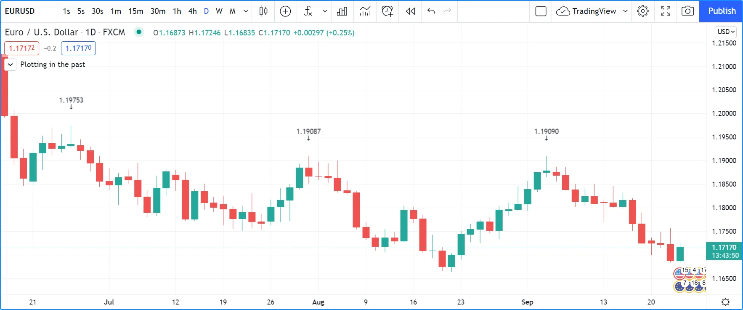The height and width of the screenshot is (310, 743).
Task: Open chart settings gear icon
Action: coord(643,11)
